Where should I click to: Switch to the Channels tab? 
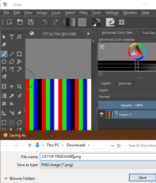coord(124,83)
